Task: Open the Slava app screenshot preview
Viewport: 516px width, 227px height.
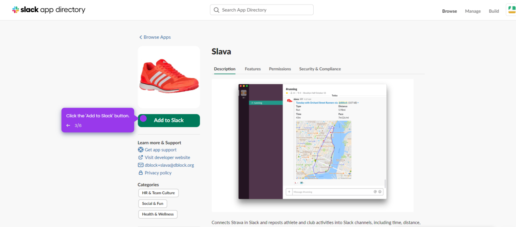Action: tap(312, 145)
